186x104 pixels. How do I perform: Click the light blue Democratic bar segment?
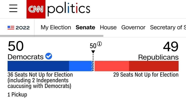pos(80,66)
